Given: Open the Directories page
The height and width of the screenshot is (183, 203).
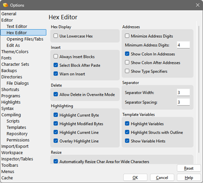Looking at the screenshot, I should pyautogui.click(x=12, y=77).
